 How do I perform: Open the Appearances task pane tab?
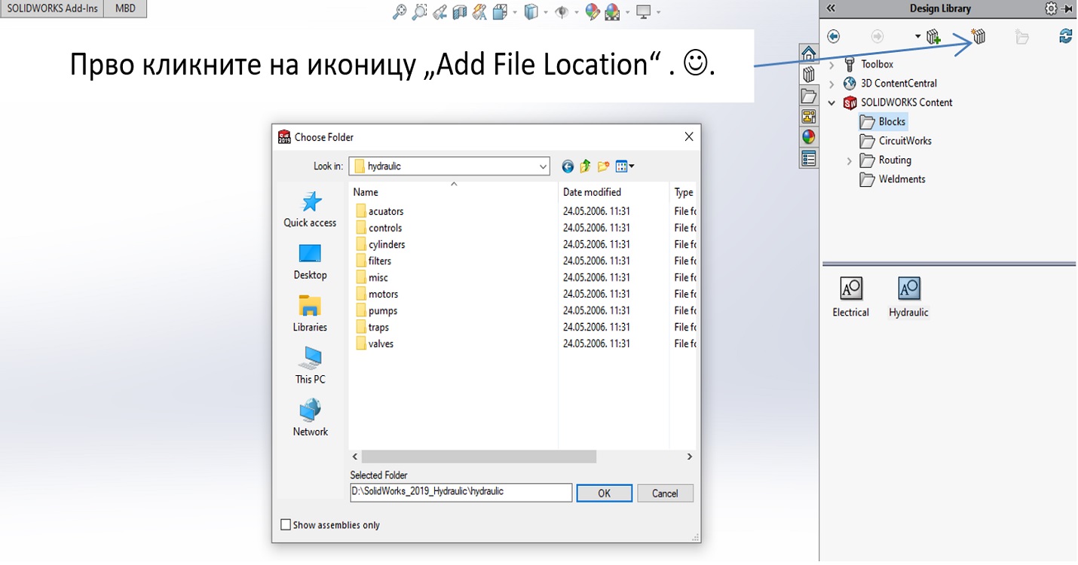click(808, 137)
